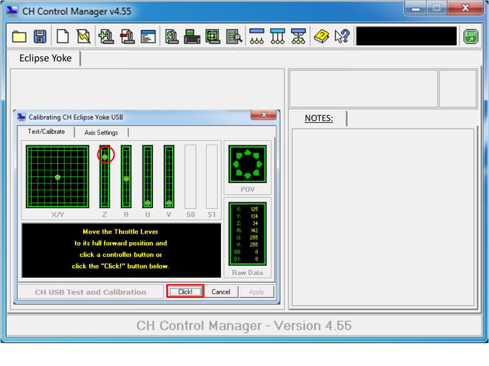Click the green crosshair grid toolbar icon
The image size is (489, 366).
(x=213, y=36)
